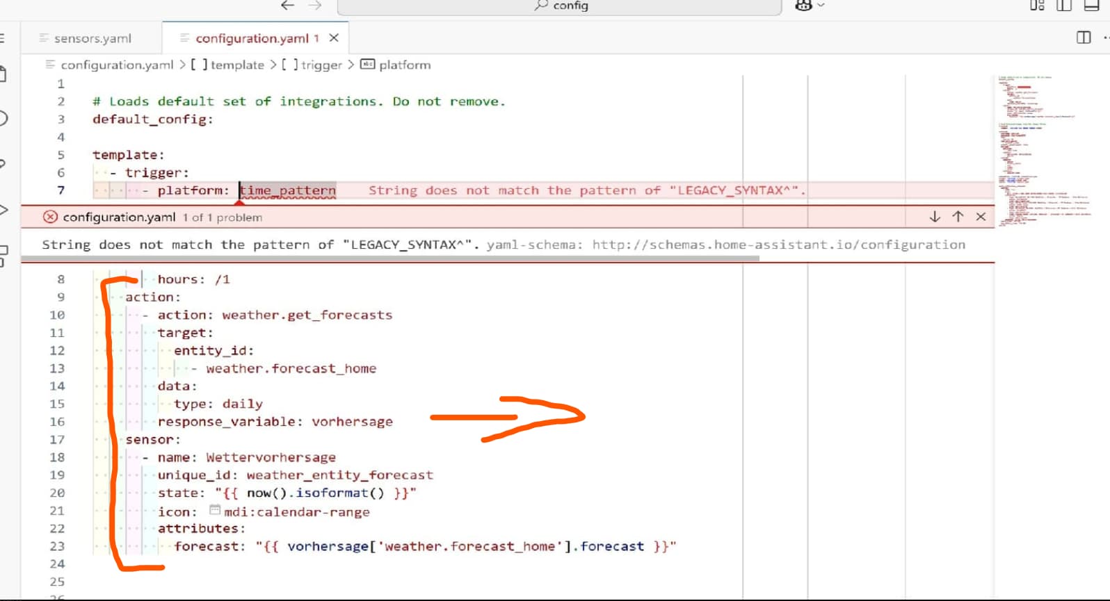The width and height of the screenshot is (1110, 601).
Task: Click the red error icon beside configuration.yaml
Action: [x=50, y=217]
